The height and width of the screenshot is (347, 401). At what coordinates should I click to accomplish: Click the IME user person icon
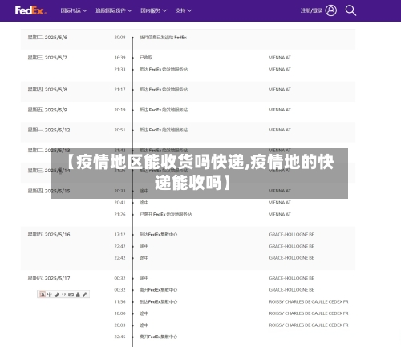coord(78,294)
